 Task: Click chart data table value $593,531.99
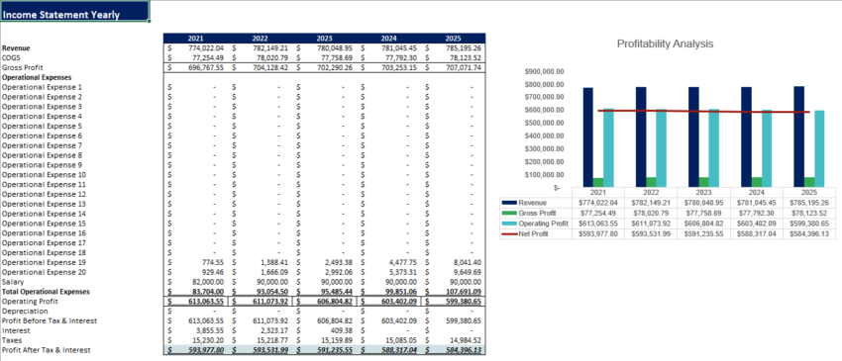[x=651, y=233]
